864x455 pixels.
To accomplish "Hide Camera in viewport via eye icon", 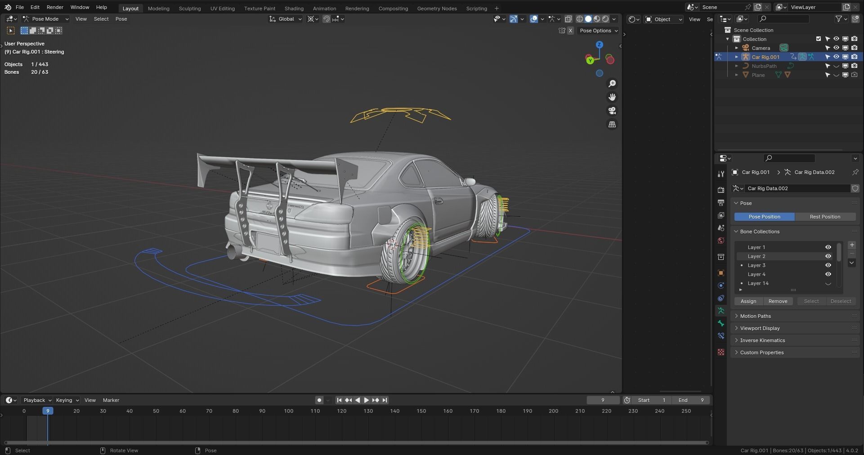I will coord(836,48).
